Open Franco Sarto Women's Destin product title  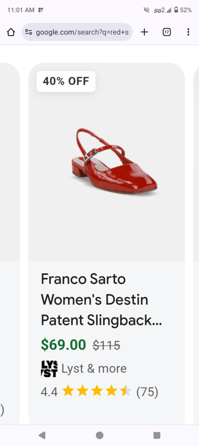(x=101, y=300)
